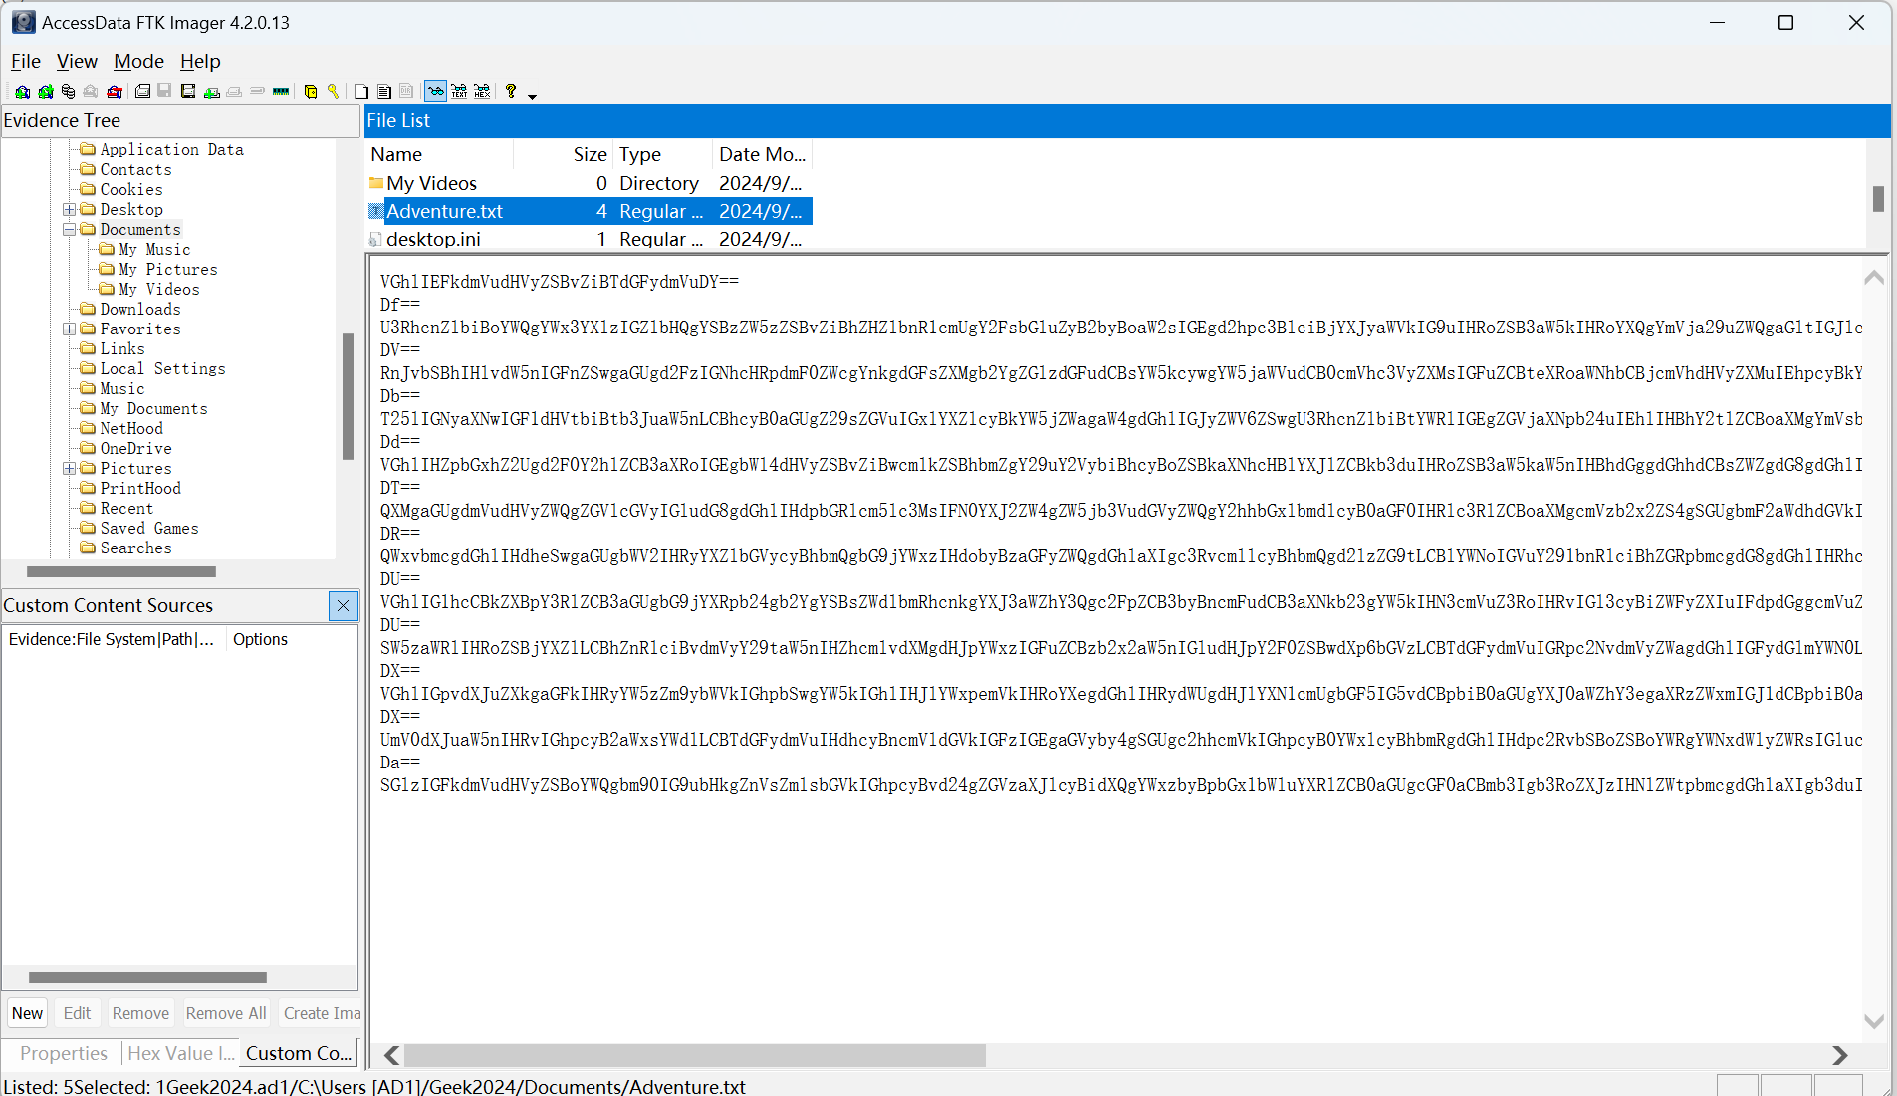
Task: Click the Export Directory Listing icon
Action: pos(406,91)
